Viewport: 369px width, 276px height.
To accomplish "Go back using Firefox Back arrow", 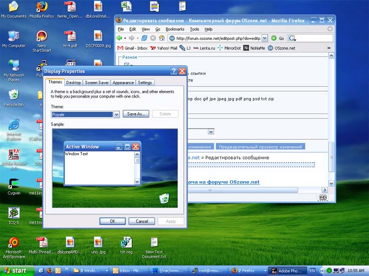I will coord(121,38).
